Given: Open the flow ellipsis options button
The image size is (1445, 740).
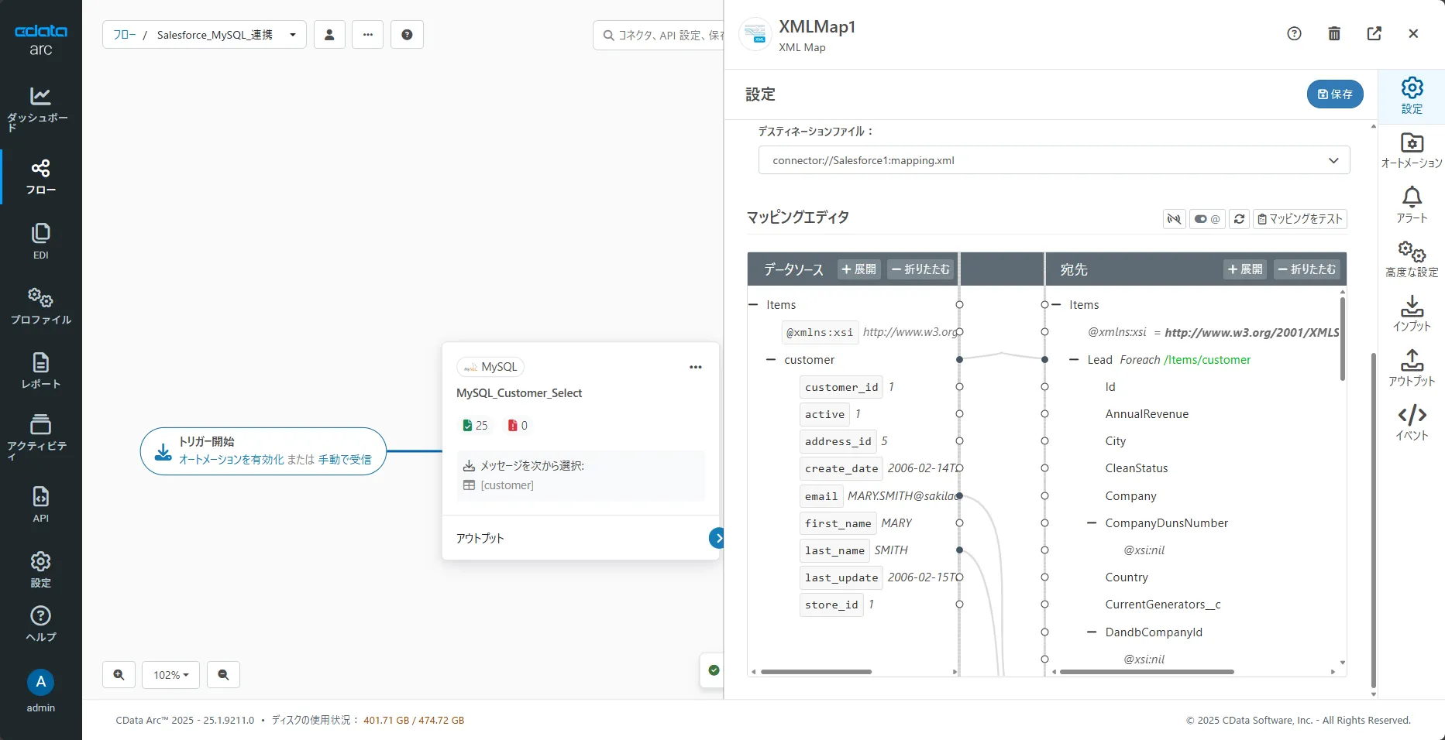Looking at the screenshot, I should [x=368, y=35].
